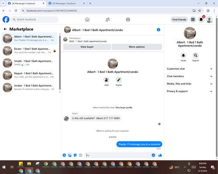218x174 pixels.
Task: Click the Search Facebook field
Action: (x=34, y=20)
